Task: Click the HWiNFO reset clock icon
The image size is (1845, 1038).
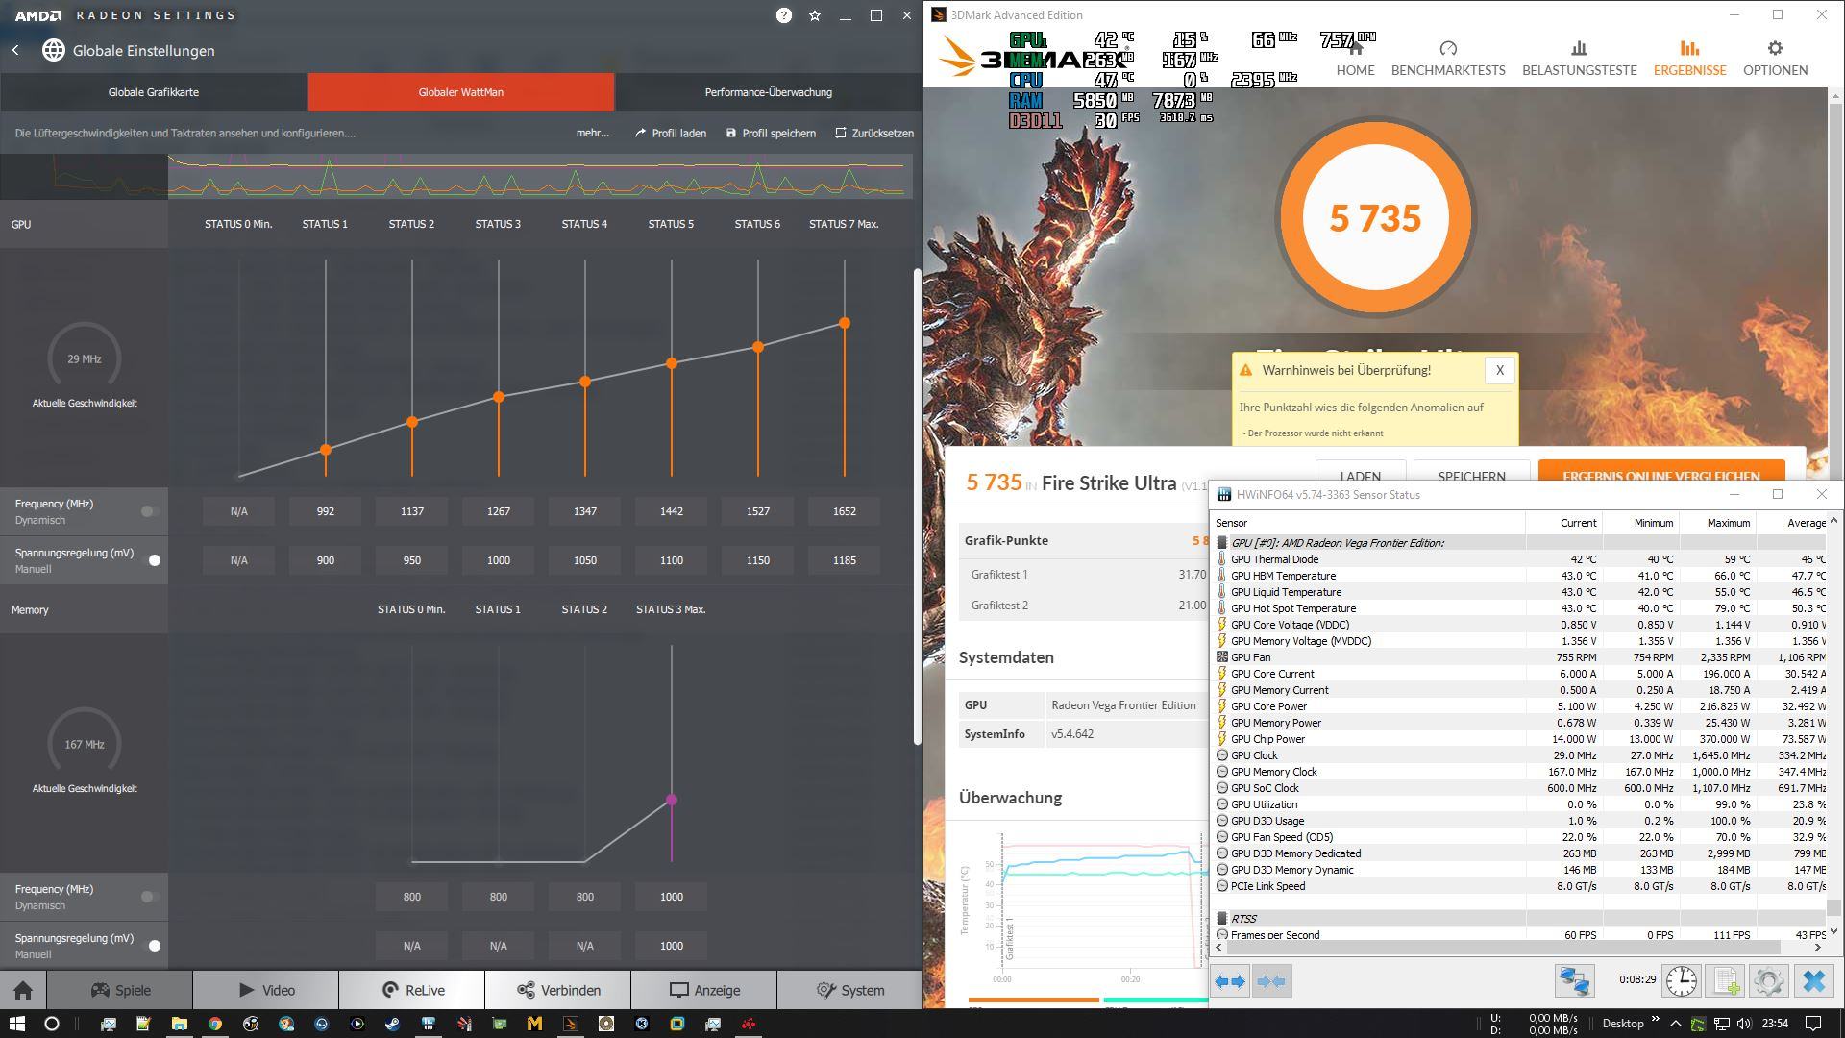Action: tap(1681, 980)
